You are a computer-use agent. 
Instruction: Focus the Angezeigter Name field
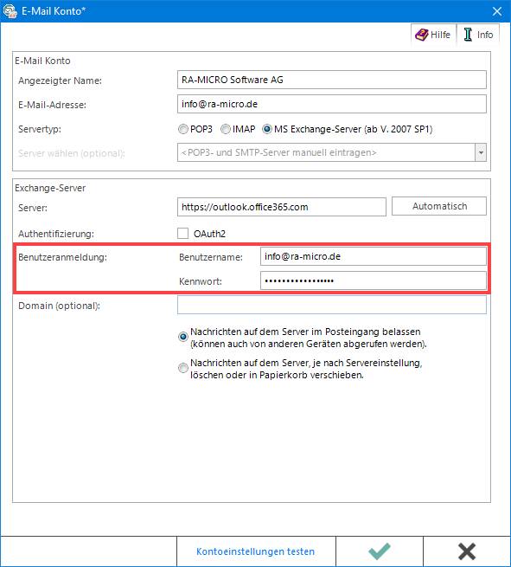[331, 80]
